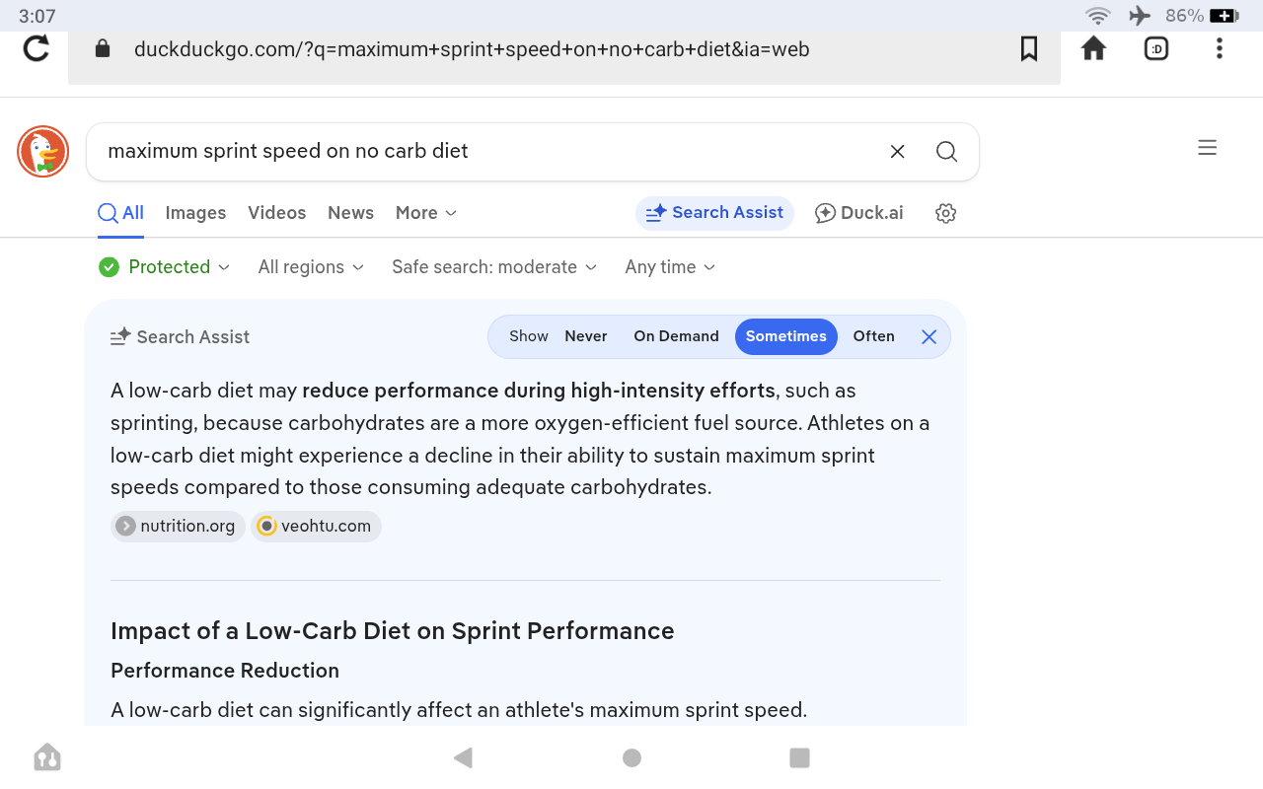
Task: Tap the airplane mode status icon
Action: pos(1140,16)
